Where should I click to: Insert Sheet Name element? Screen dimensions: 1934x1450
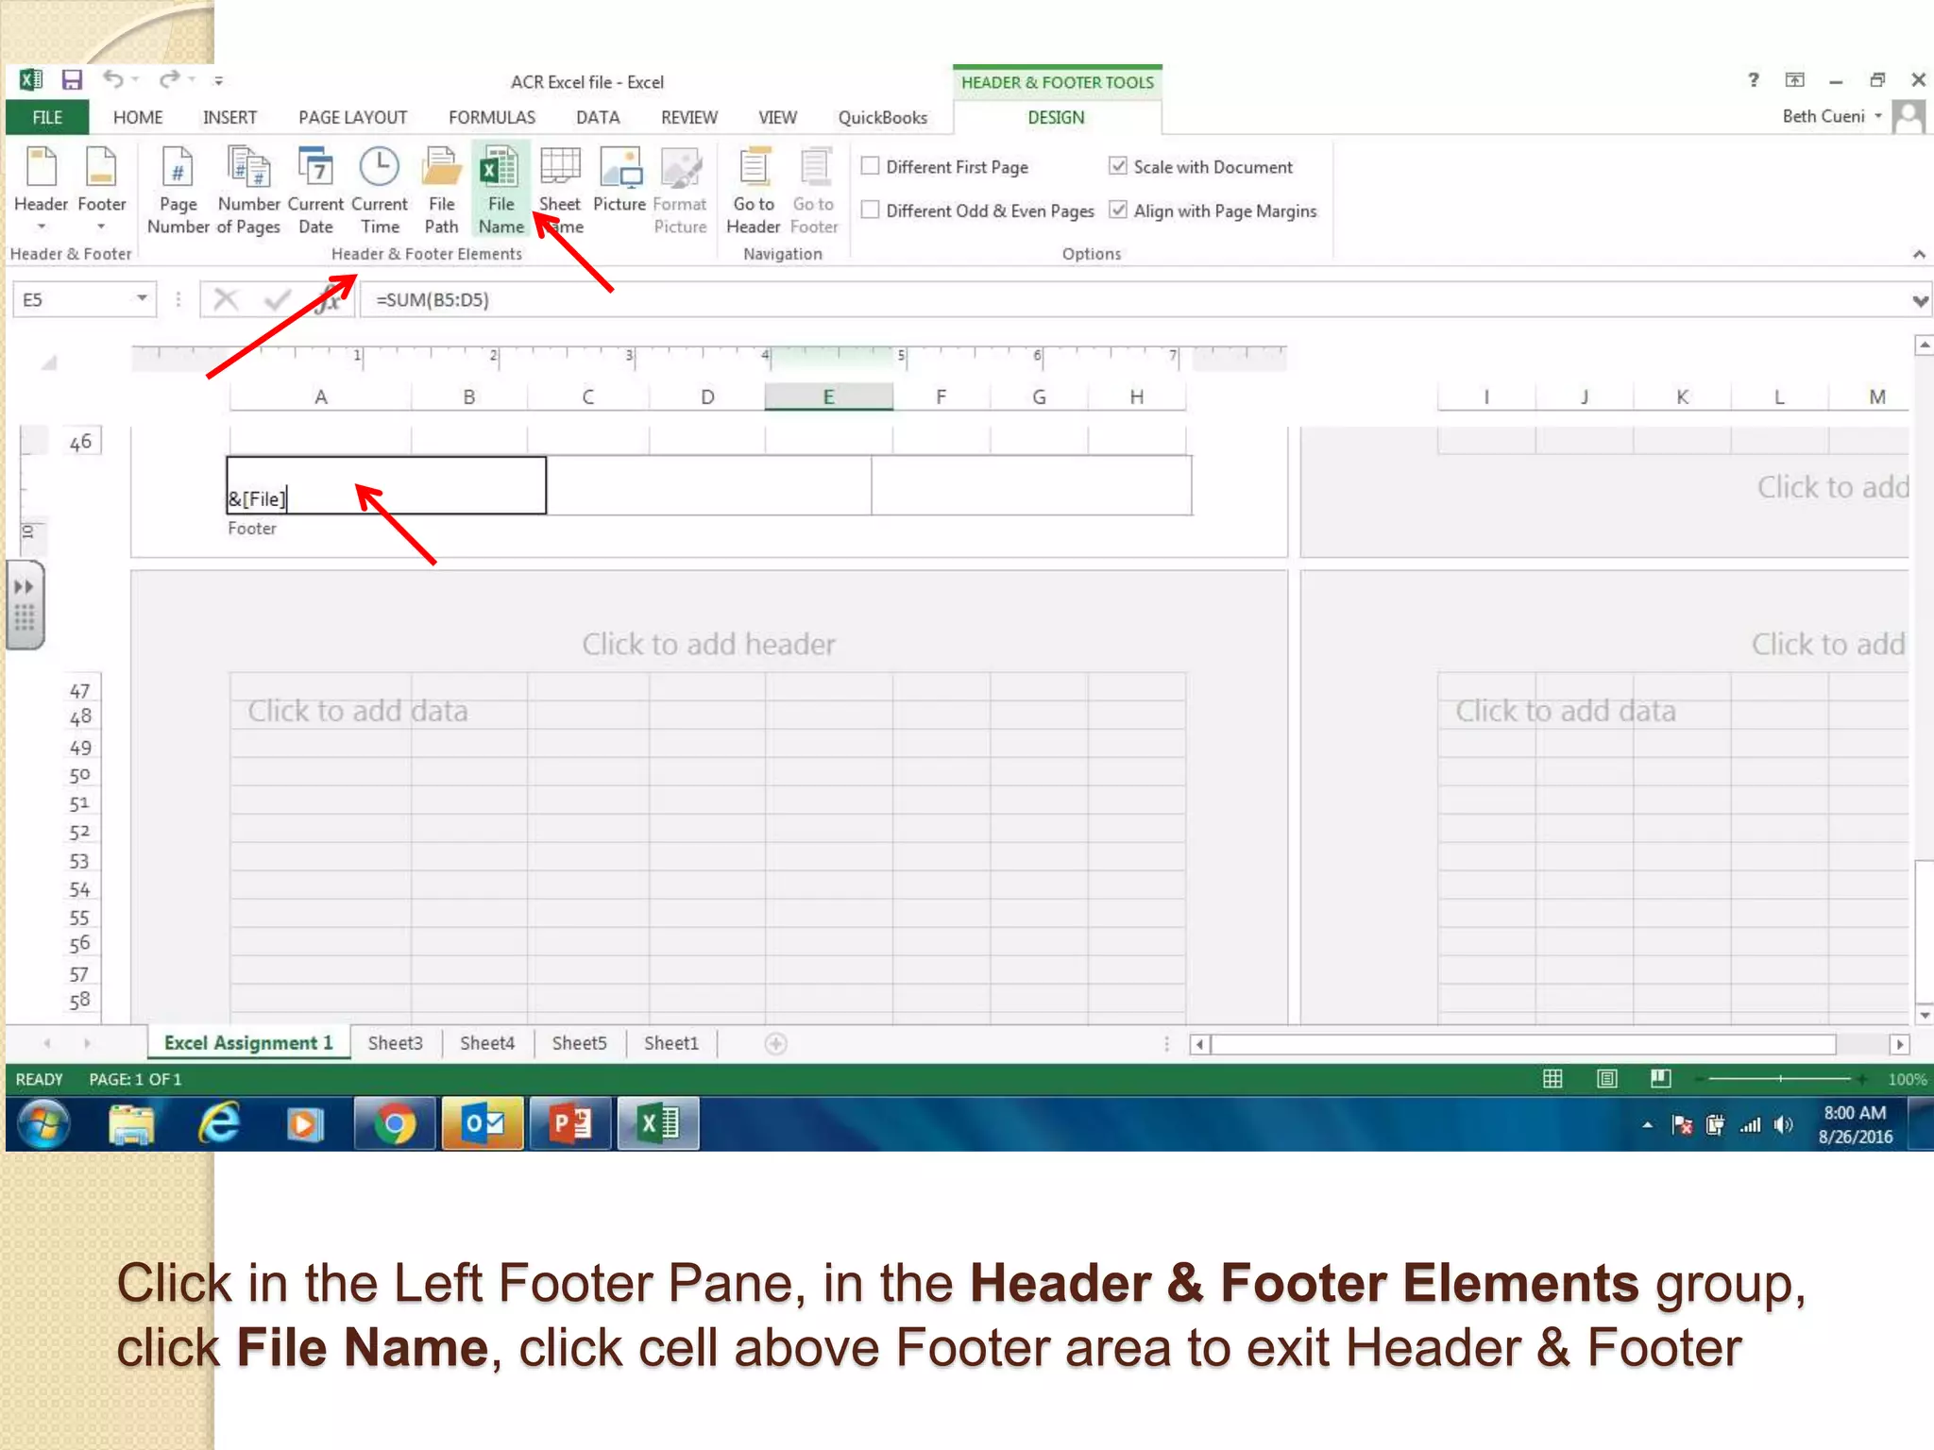(560, 190)
